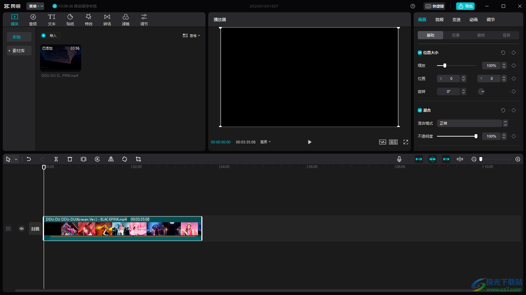Screen dimensions: 526x295
Task: Open the 贴纸 stickers tab
Action: [70, 20]
